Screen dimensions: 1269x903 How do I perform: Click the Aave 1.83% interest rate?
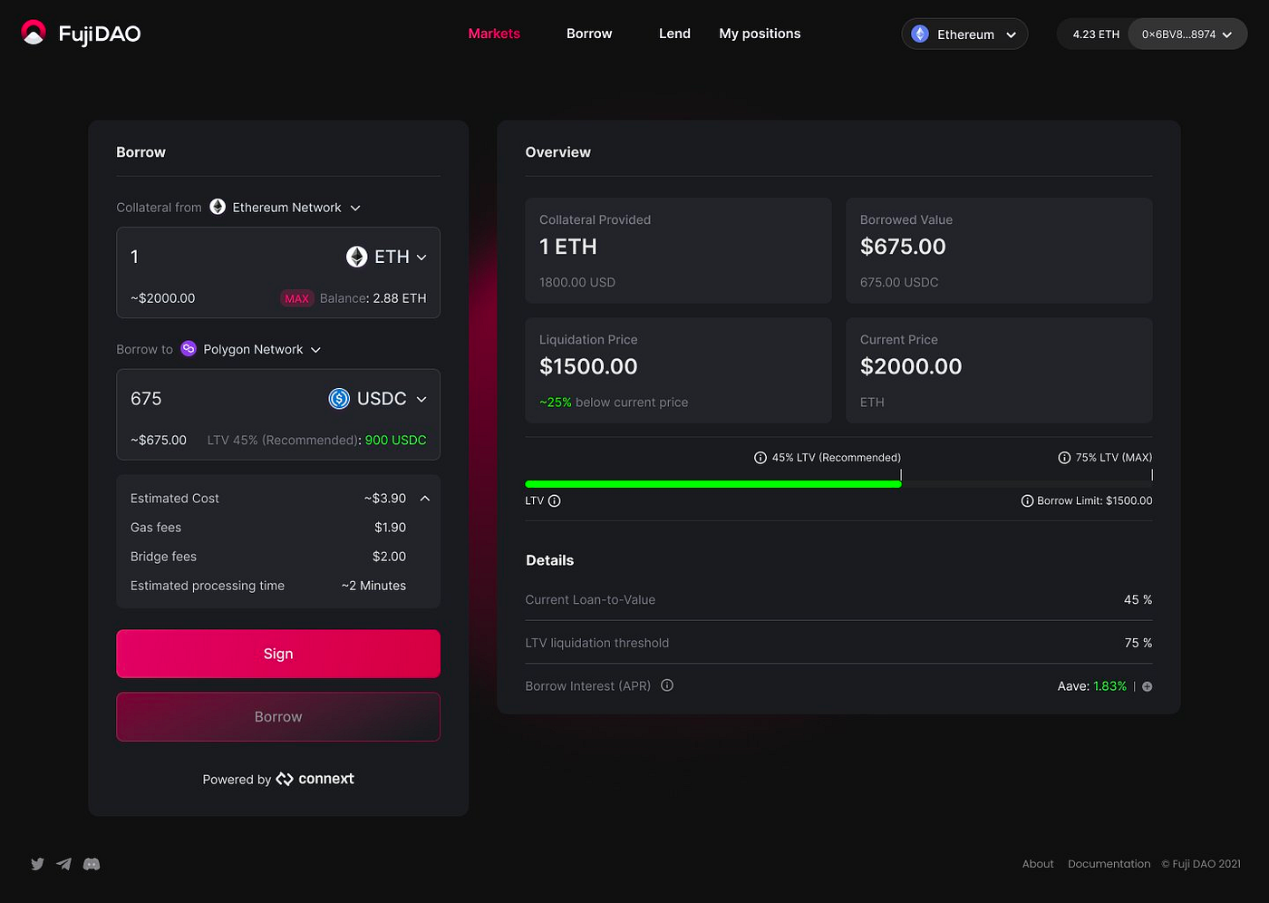1092,686
